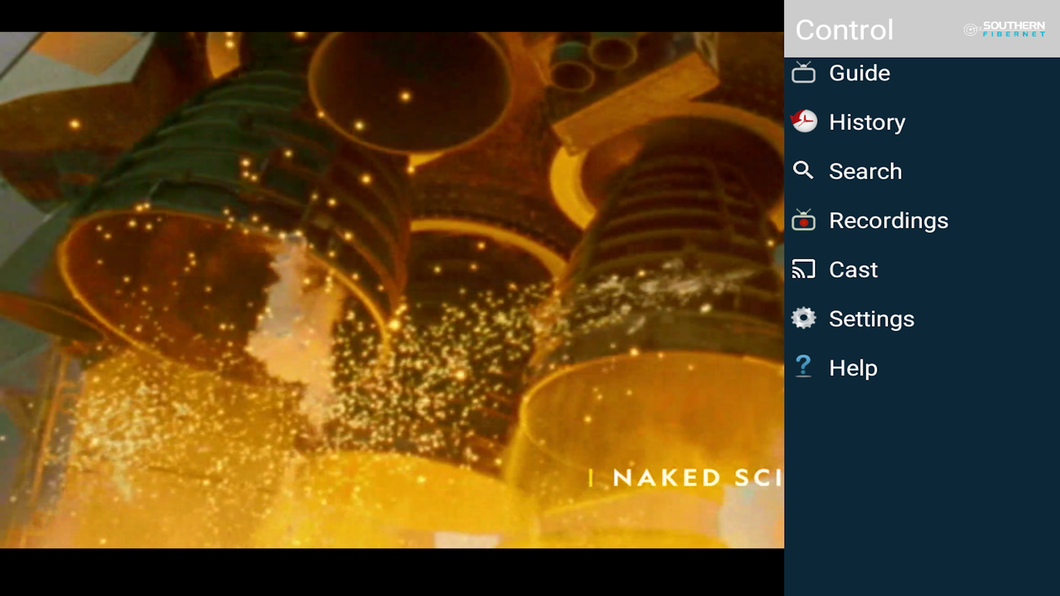Click the playing video to dismiss the menu

click(x=386, y=276)
